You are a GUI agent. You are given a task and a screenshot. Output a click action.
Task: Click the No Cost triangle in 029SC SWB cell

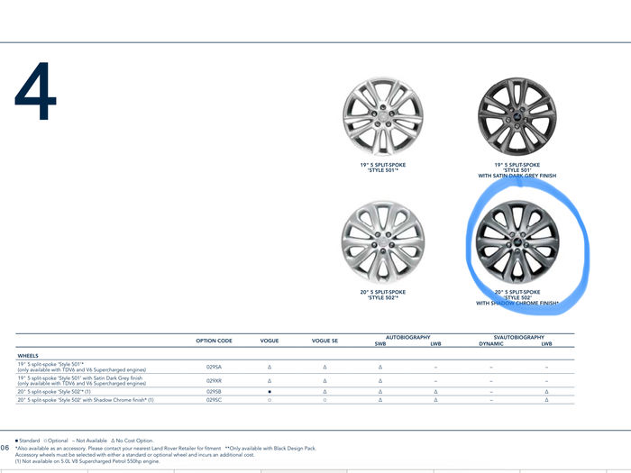380,400
